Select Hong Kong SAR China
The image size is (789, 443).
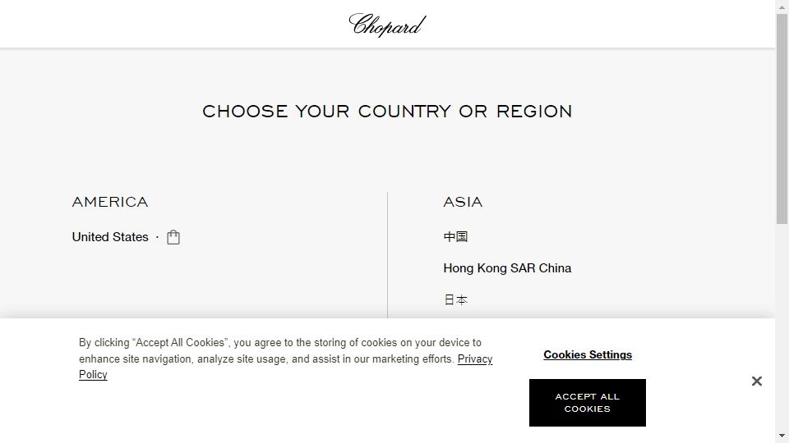[507, 268]
